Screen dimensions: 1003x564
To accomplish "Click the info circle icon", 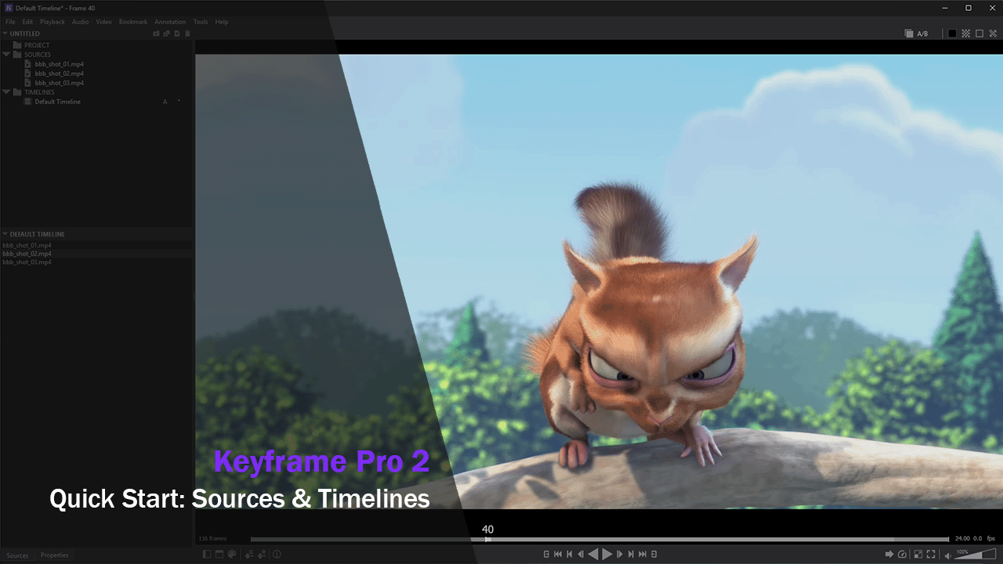I will coord(277,555).
